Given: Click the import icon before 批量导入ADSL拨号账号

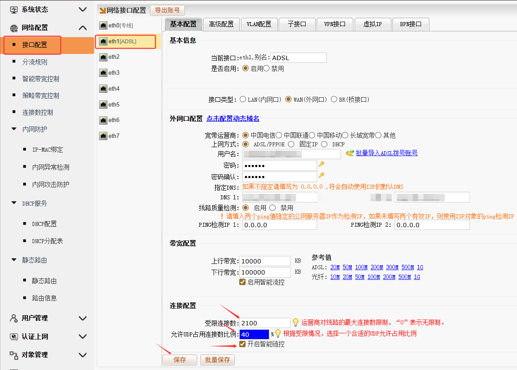Looking at the screenshot, I should coord(350,153).
